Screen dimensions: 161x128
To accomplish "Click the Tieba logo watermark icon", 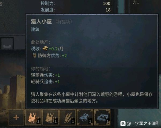I will 123,123.
